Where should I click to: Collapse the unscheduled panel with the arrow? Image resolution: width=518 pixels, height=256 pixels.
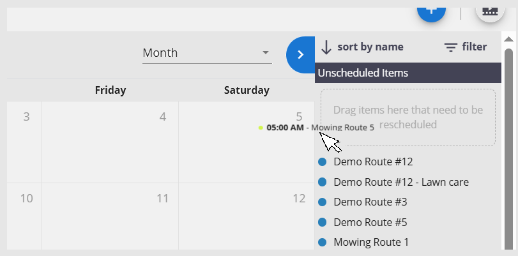point(300,55)
